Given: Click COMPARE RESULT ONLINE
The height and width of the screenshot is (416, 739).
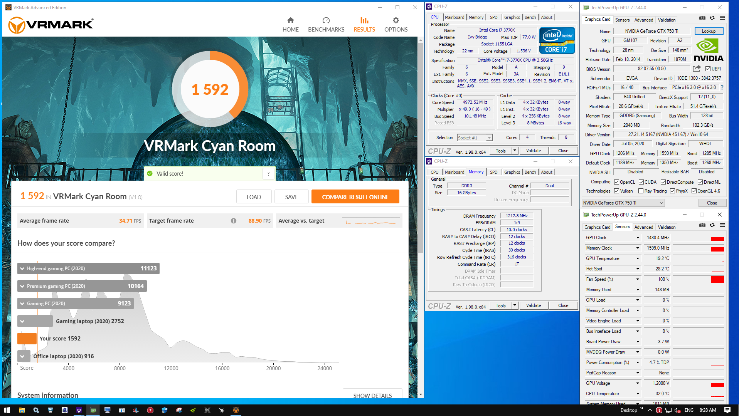Looking at the screenshot, I should (355, 197).
